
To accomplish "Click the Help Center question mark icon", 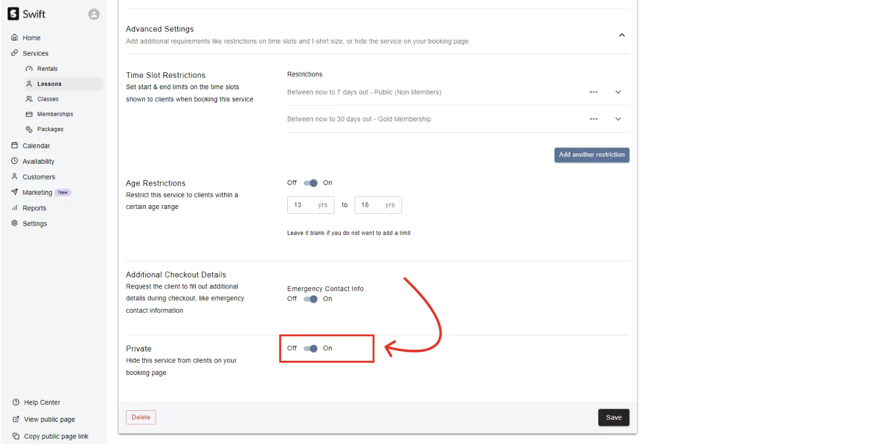I will [x=16, y=402].
